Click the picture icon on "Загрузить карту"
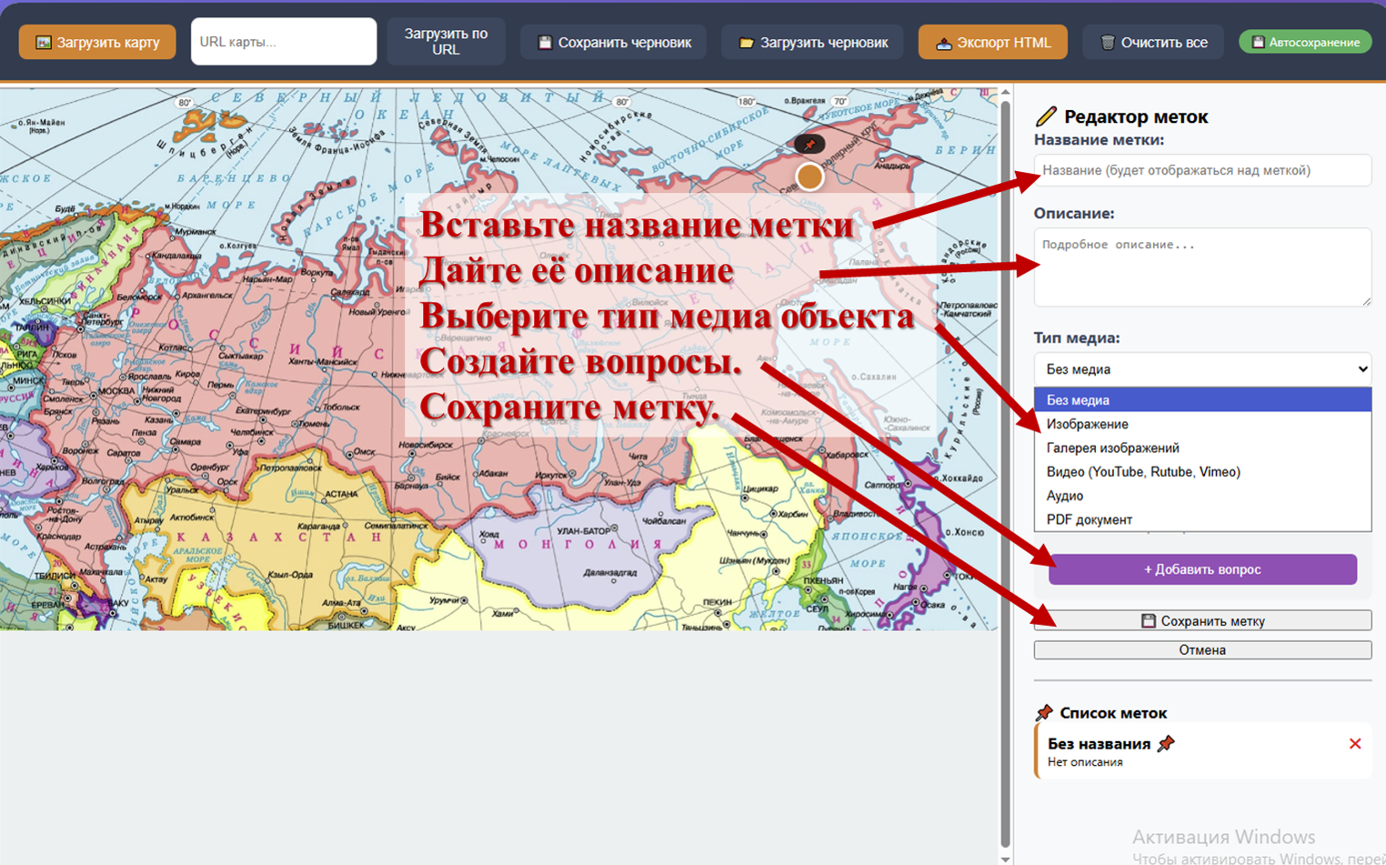1386x865 pixels. coord(43,43)
